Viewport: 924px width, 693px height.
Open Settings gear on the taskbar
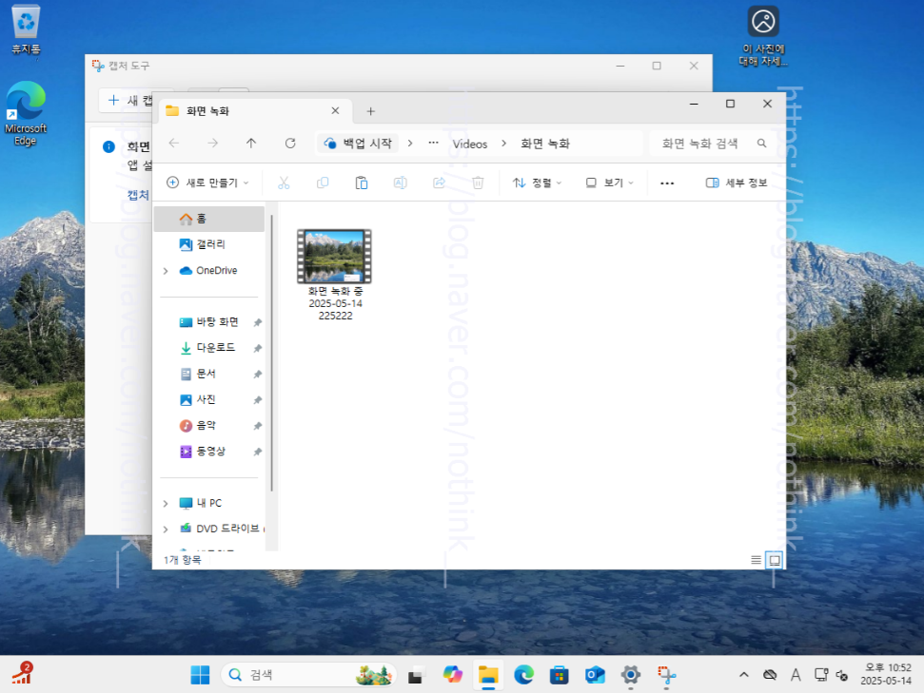coord(631,675)
